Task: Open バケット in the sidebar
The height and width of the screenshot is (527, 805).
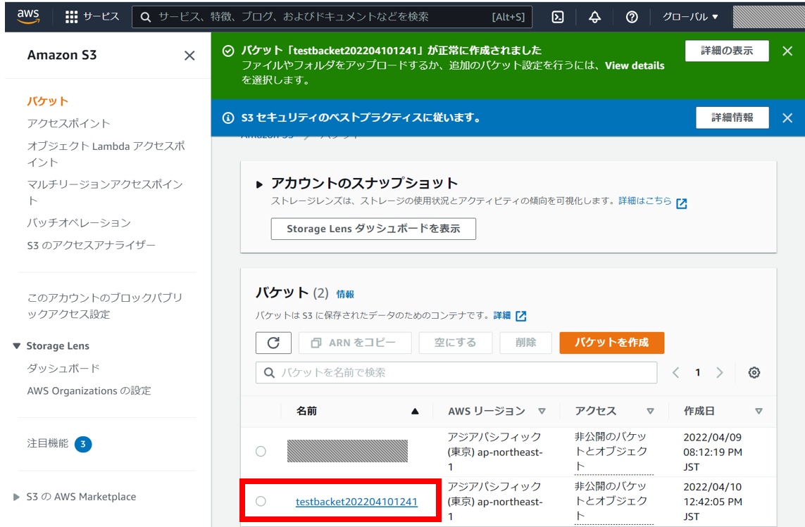Action: 48,101
